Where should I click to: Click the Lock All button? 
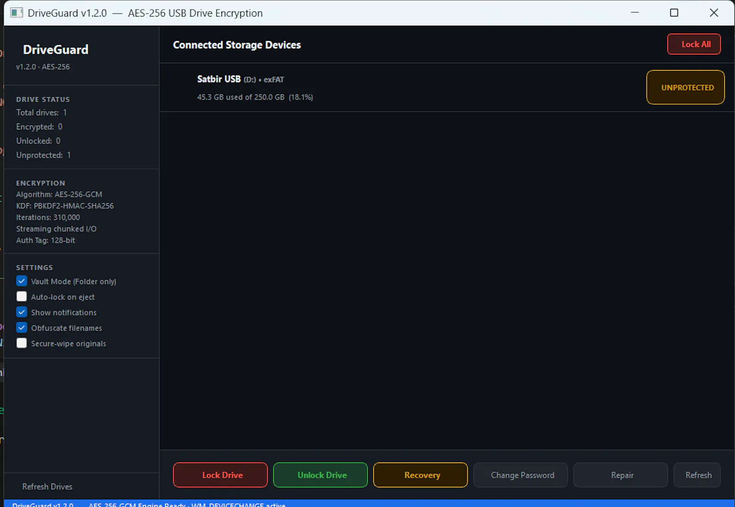click(694, 44)
